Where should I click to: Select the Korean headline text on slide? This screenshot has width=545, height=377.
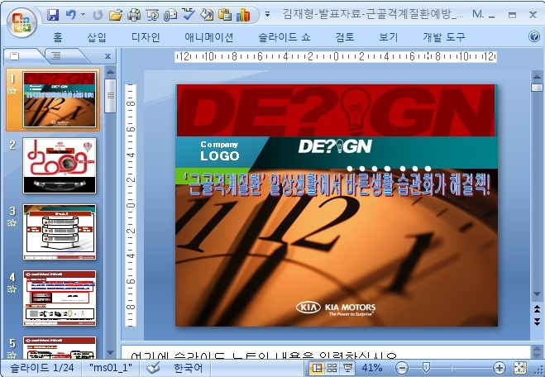point(337,184)
